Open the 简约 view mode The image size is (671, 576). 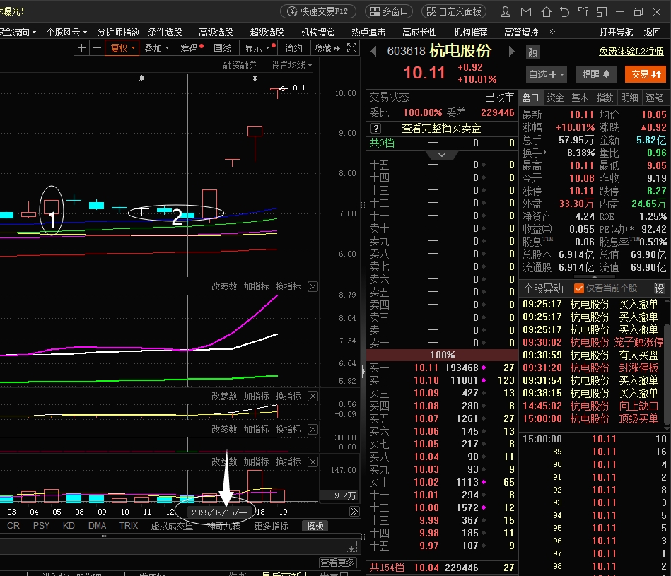coord(294,48)
